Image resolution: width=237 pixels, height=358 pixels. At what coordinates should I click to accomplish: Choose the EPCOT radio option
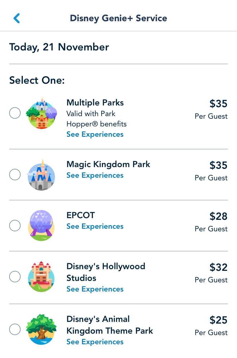point(15,226)
